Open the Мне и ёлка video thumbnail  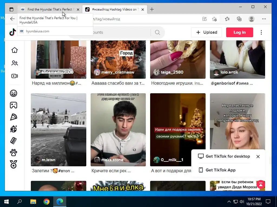[118, 186]
